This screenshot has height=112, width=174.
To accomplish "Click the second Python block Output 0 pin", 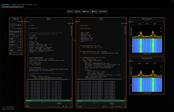I will 126,23.
